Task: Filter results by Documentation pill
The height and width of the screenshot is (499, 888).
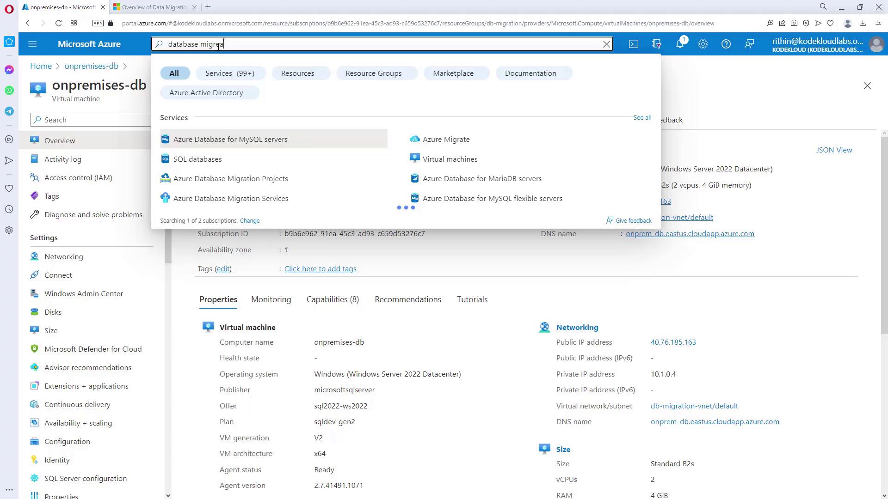Action: pyautogui.click(x=530, y=73)
